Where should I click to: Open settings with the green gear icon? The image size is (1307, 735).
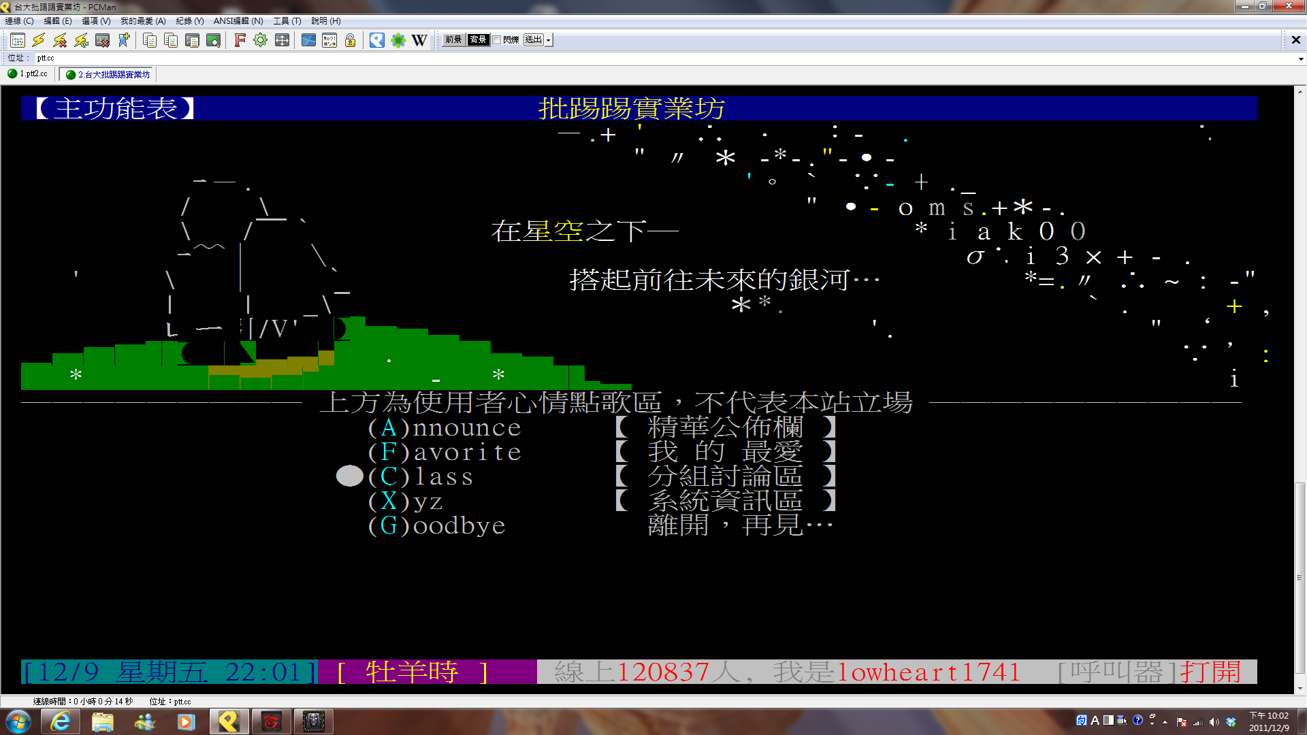(260, 40)
